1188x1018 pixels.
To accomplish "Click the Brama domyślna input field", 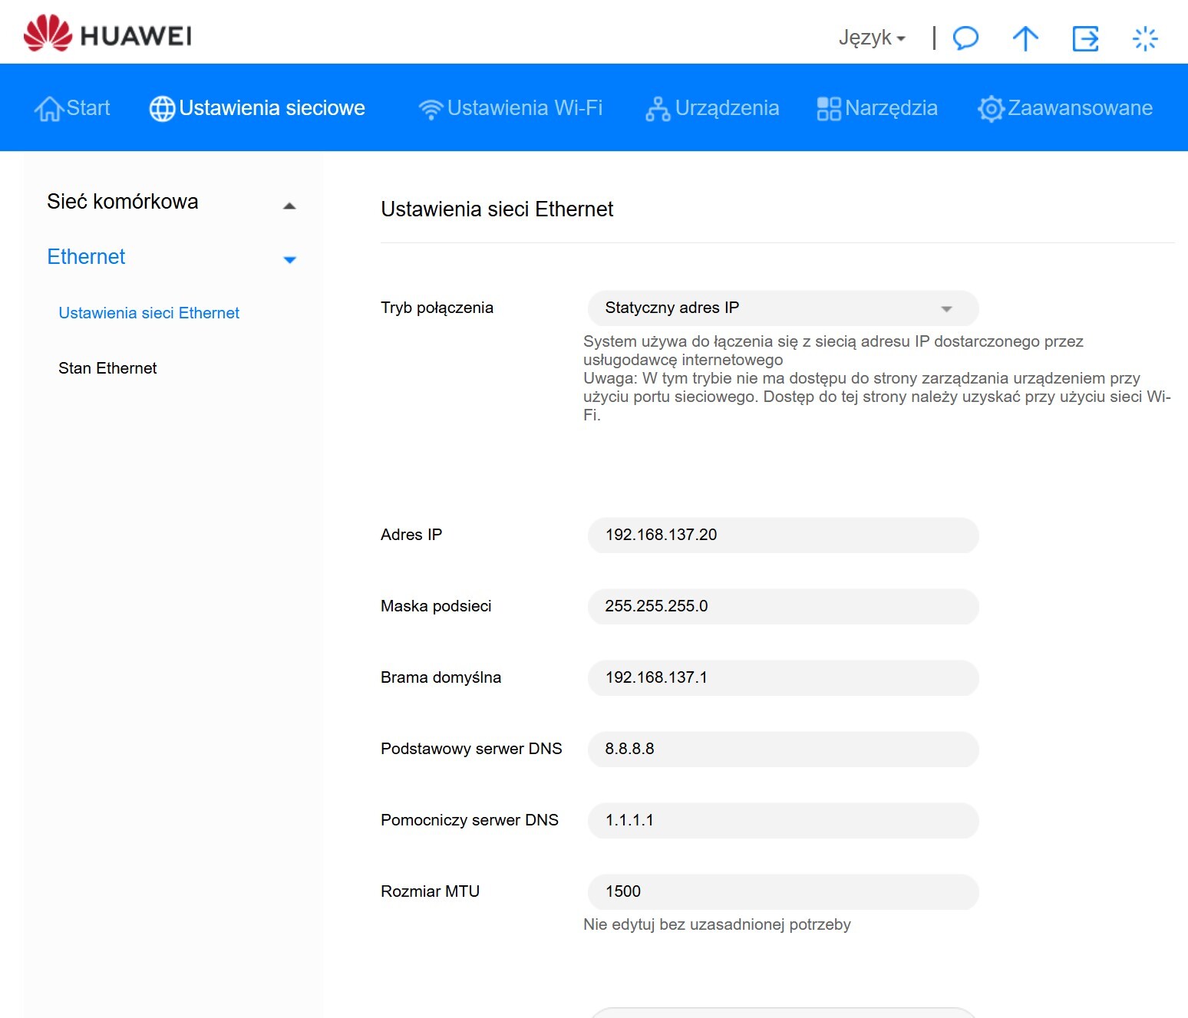I will click(x=783, y=678).
